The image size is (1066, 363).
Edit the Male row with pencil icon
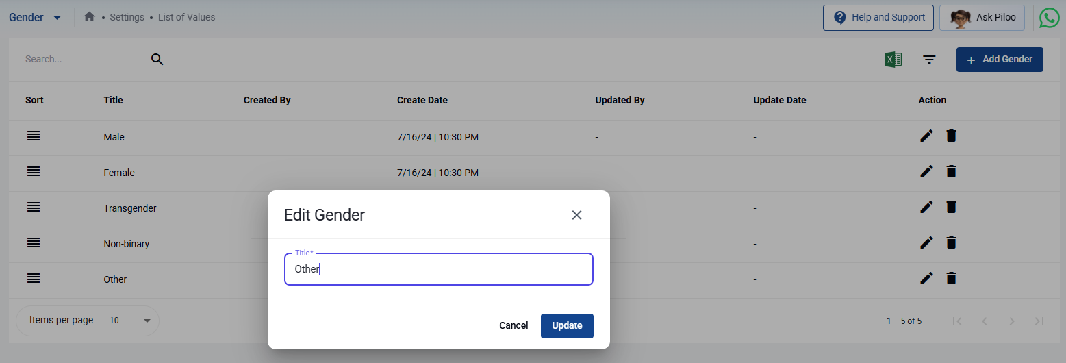[926, 136]
